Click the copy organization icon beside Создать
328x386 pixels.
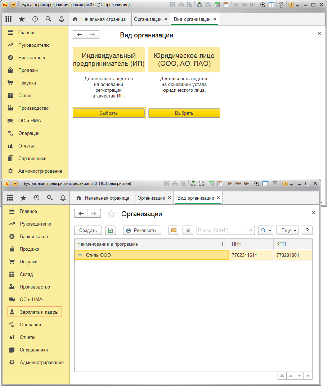[x=111, y=231]
